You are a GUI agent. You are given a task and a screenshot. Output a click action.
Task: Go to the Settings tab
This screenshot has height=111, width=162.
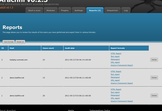pos(79,10)
